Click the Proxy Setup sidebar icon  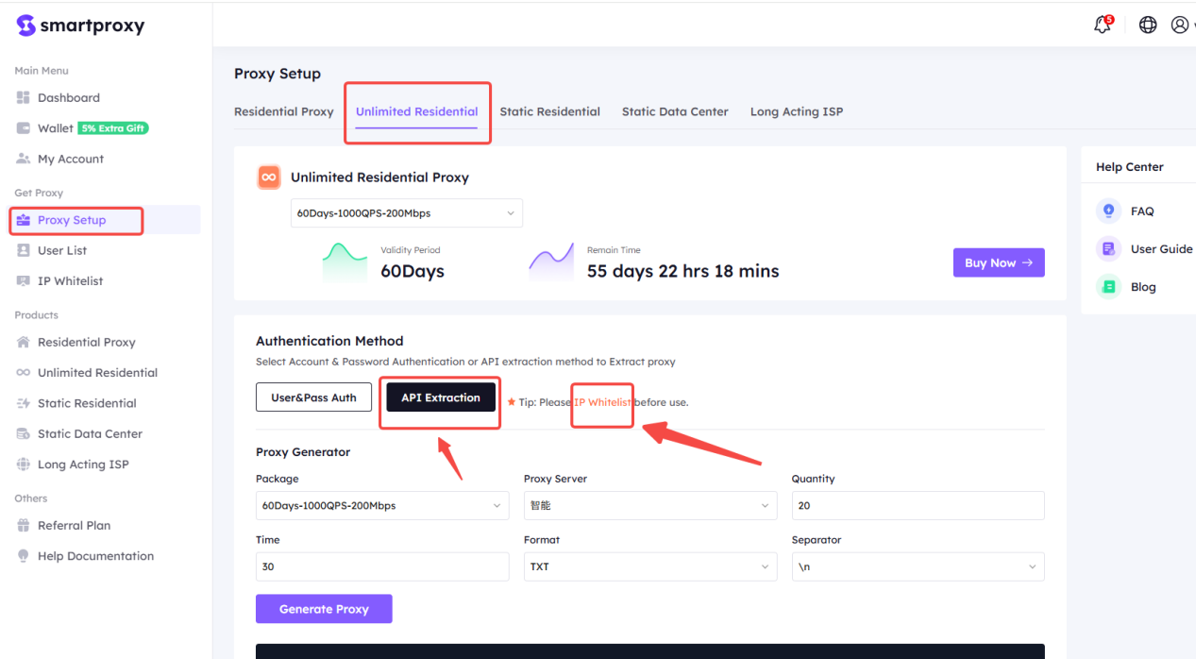click(x=24, y=220)
